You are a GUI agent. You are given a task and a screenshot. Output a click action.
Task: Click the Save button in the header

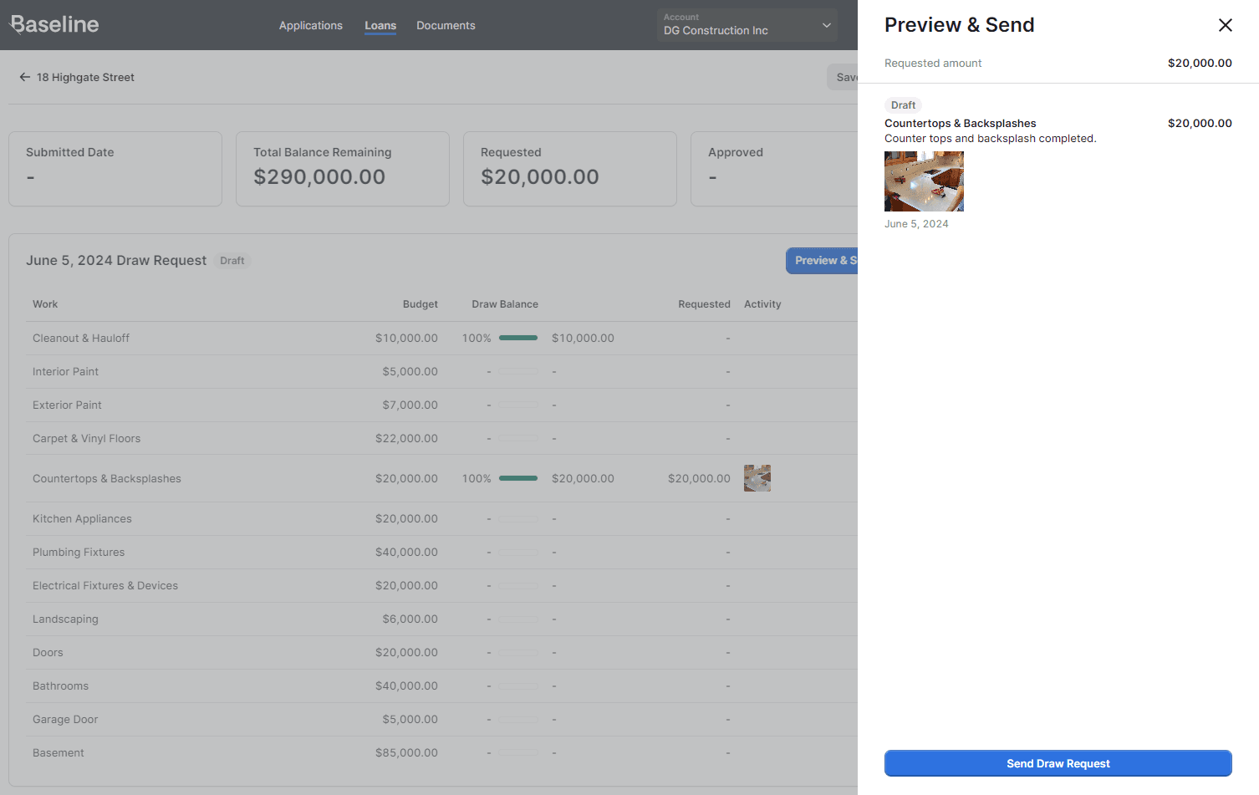[843, 77]
